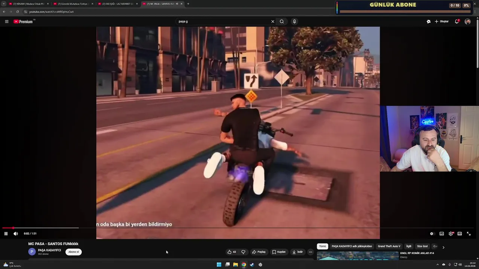Open the KNGL RP KOMİK ANLAR #14 video

(x=417, y=253)
